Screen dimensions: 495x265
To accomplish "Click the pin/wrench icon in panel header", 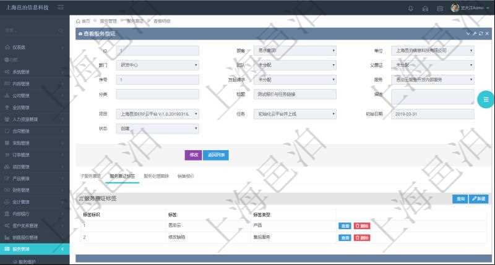I will [474, 33].
